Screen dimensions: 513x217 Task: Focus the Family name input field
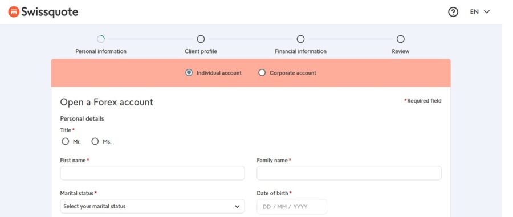tap(349, 173)
